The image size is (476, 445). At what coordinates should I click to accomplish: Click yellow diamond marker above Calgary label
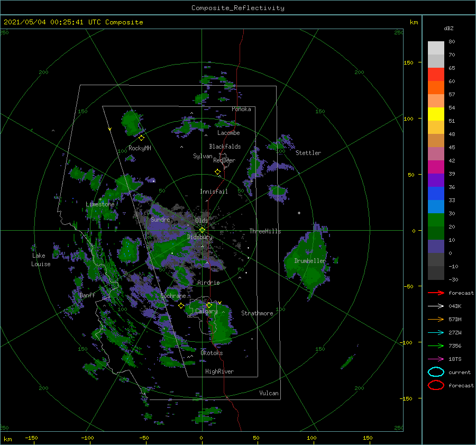coord(209,305)
